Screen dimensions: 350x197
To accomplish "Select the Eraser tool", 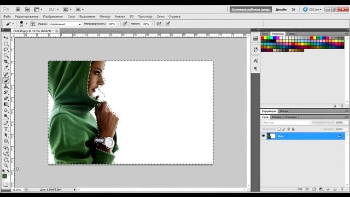I will [6, 99].
